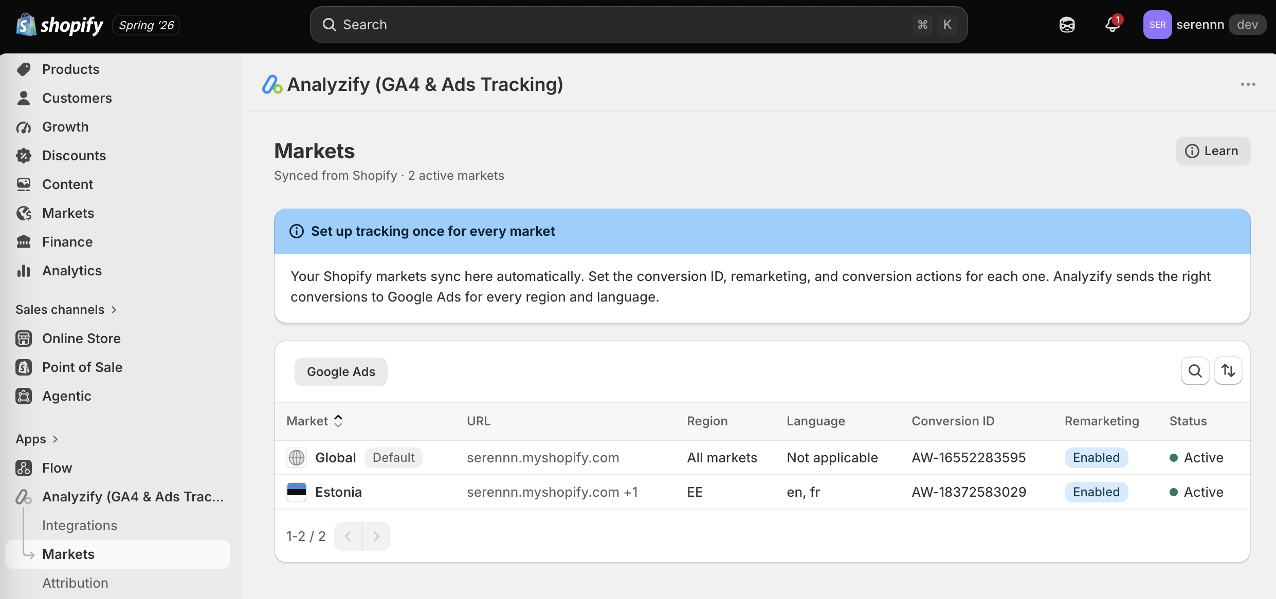This screenshot has width=1276, height=599.
Task: Click the Estonia flag icon
Action: pyautogui.click(x=297, y=492)
